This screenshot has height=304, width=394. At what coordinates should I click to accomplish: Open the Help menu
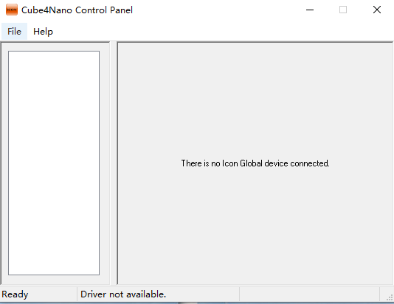[43, 32]
